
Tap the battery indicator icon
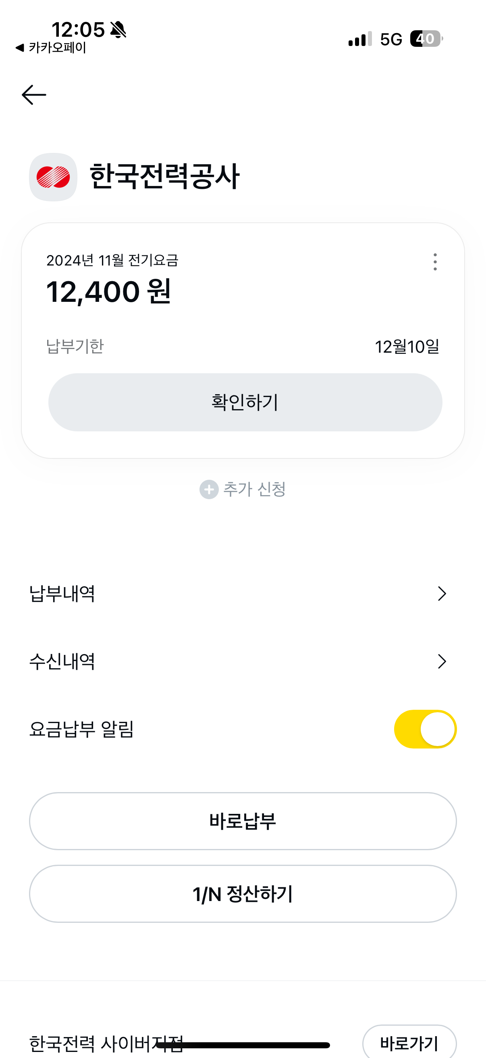coord(426,39)
